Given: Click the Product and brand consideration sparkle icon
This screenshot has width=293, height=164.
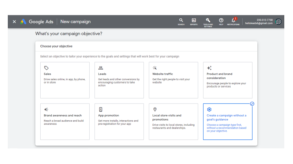Looking at the screenshot, I should (209, 68).
